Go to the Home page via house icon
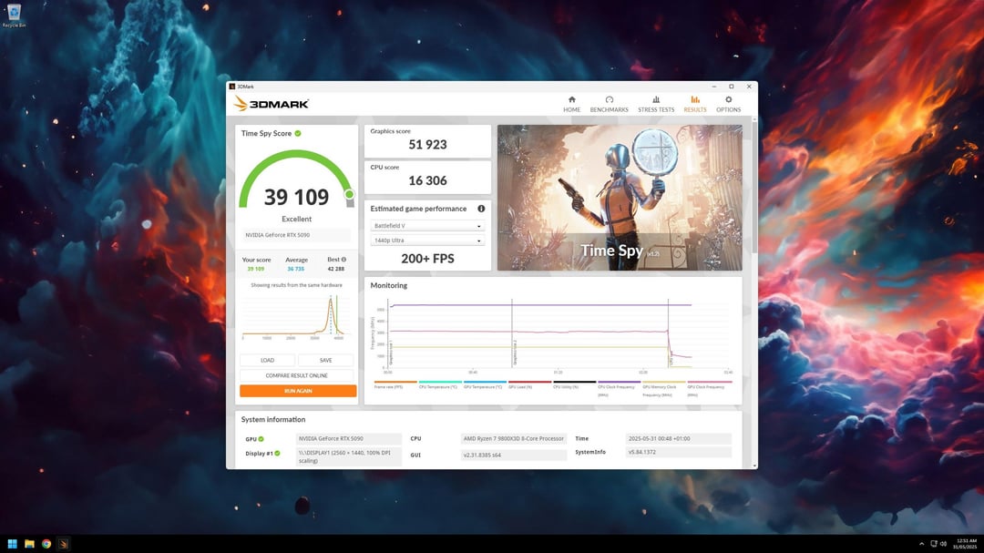The height and width of the screenshot is (553, 984). [x=571, y=100]
